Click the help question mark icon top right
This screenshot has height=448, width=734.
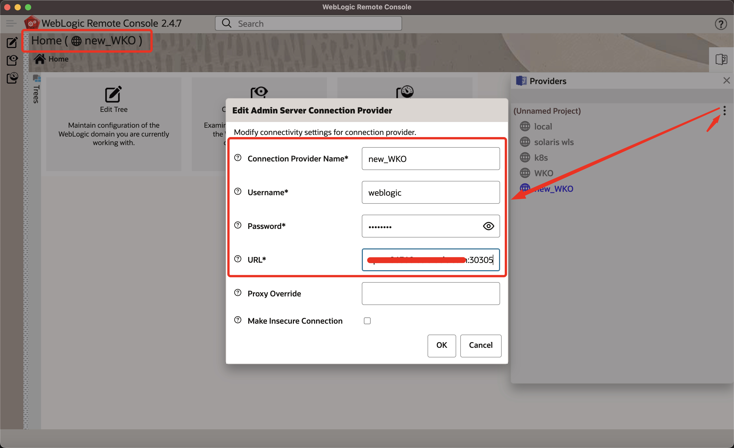720,24
